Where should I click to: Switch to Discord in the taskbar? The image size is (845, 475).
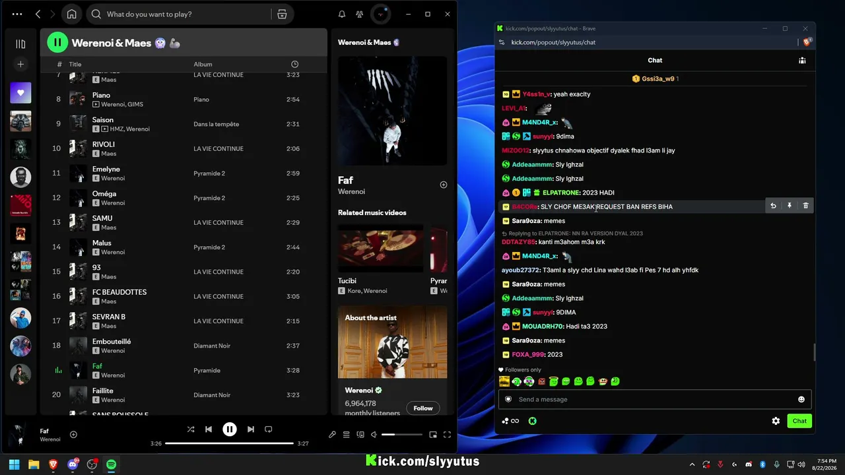(x=73, y=464)
